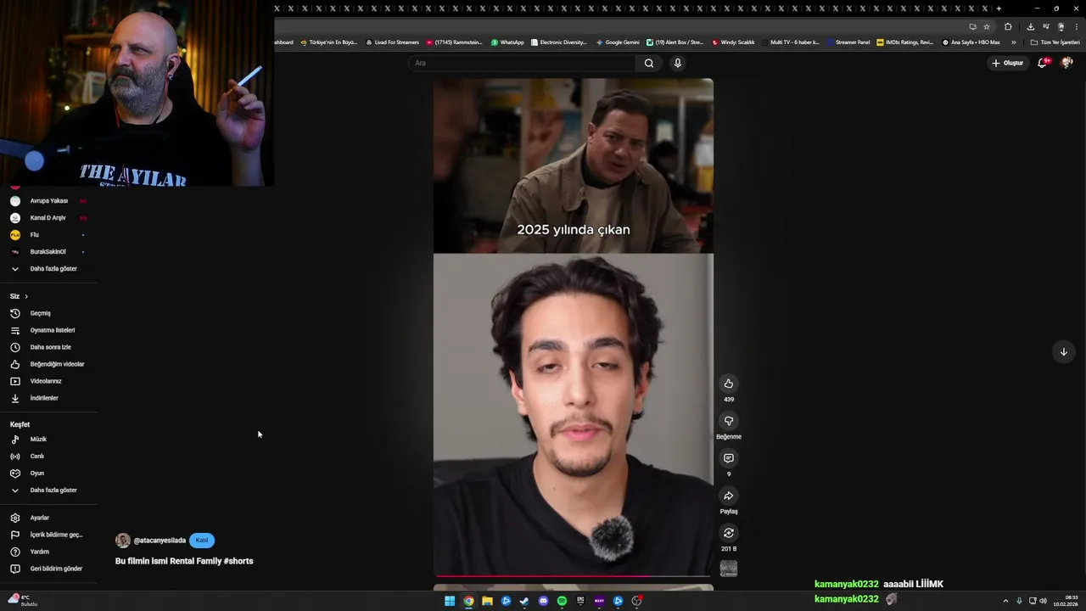Open Epic Games from taskbar
1086x611 pixels.
pyautogui.click(x=580, y=601)
